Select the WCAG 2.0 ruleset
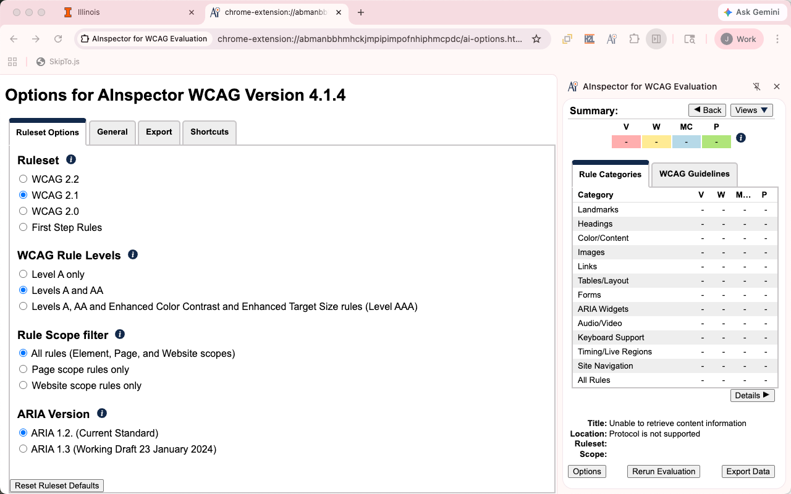This screenshot has width=791, height=494. (23, 211)
